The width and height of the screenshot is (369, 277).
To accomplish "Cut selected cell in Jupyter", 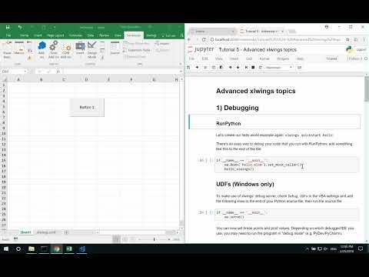I will [x=205, y=67].
